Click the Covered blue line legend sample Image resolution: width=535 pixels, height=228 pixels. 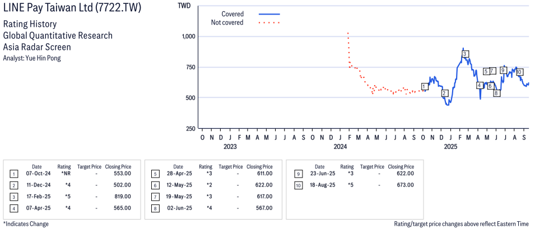click(x=269, y=14)
